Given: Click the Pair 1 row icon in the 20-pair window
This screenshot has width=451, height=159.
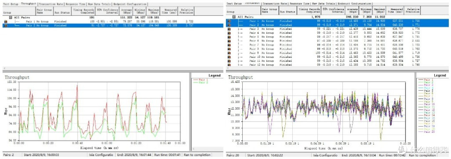Looking at the screenshot, I should click(x=229, y=21).
